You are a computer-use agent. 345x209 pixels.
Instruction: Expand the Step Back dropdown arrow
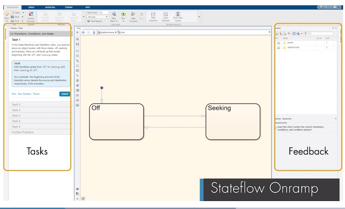117,21
